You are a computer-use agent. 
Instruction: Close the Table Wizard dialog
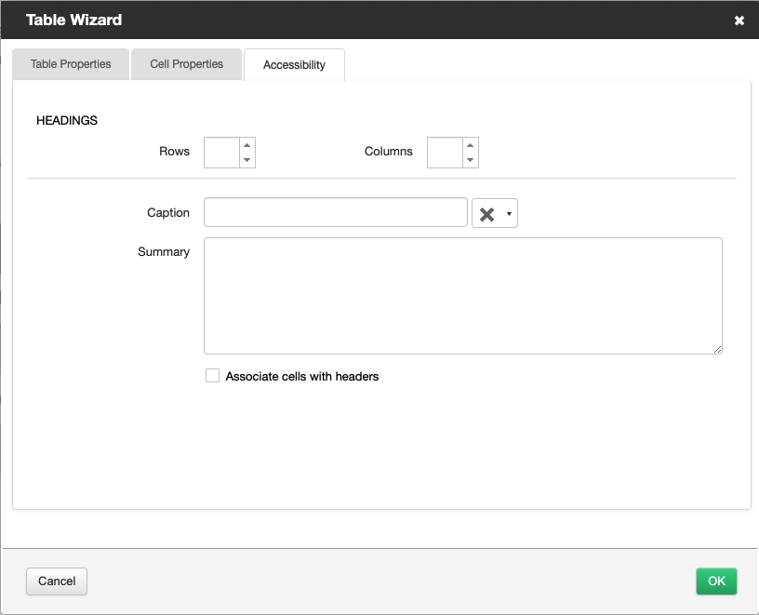(x=739, y=20)
